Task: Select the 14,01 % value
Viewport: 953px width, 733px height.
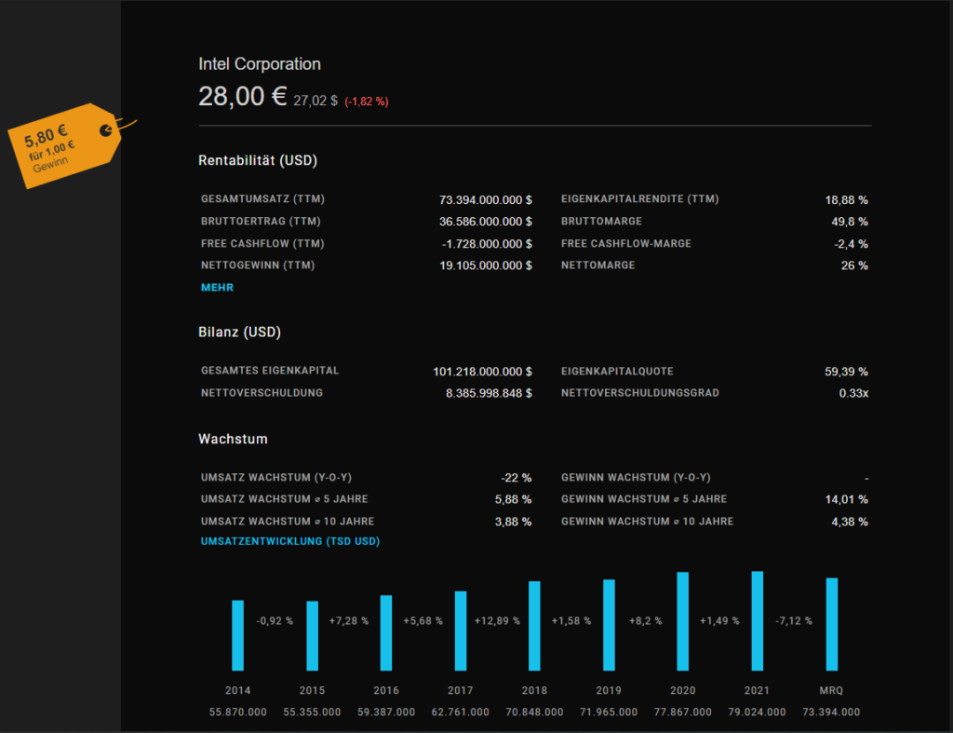Action: (x=847, y=499)
